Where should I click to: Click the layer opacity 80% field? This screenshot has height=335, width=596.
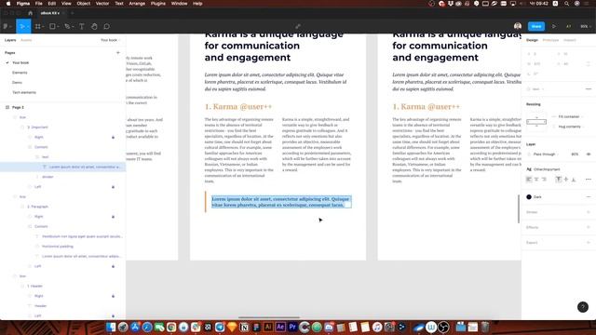575,154
